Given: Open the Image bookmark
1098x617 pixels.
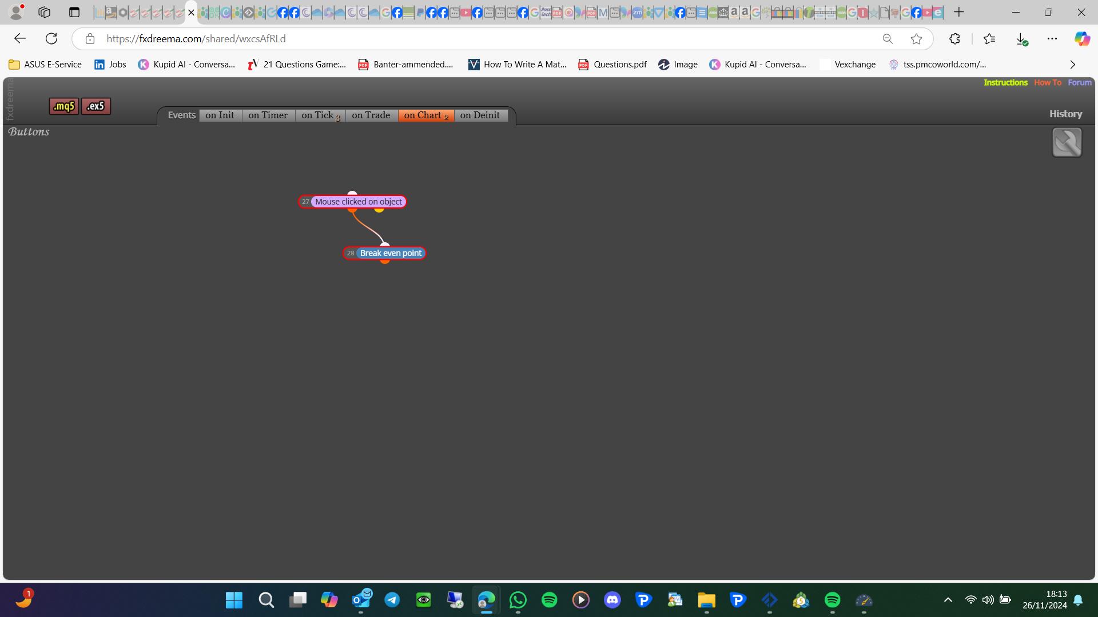Looking at the screenshot, I should (678, 65).
